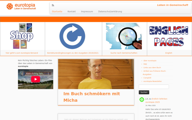This screenshot has width=192, height=120.
Task: Open 'Endlich lieferbar: eurotopia 2025' comment link
Action: click(x=156, y=100)
